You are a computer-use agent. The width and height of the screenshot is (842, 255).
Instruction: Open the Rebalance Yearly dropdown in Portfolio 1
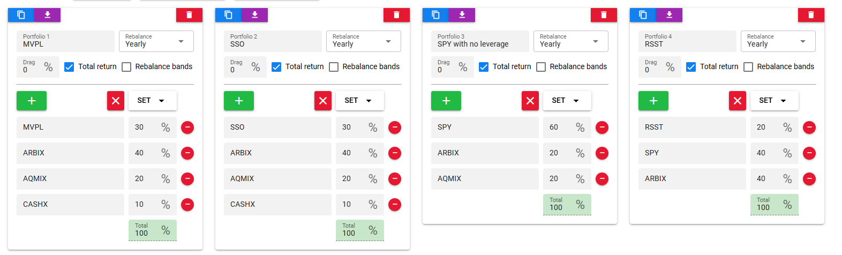(x=156, y=41)
